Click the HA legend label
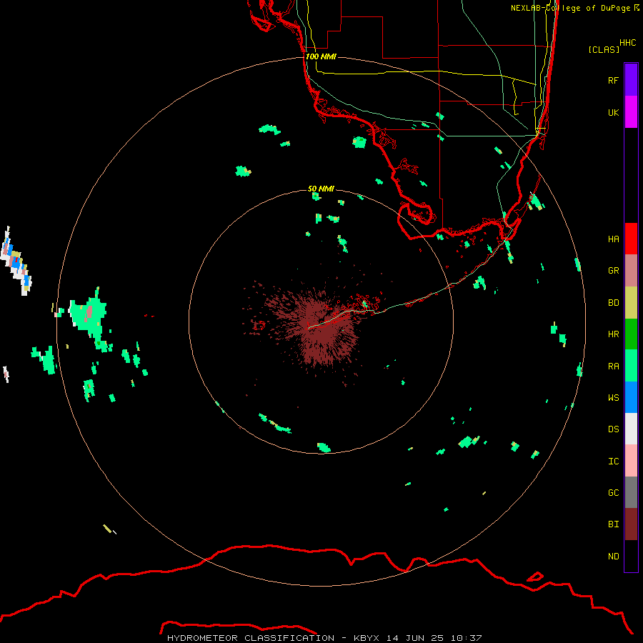 pos(613,239)
